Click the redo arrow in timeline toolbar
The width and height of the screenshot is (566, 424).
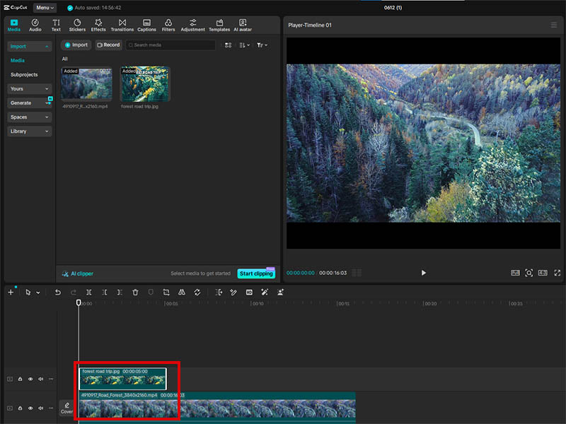pos(74,293)
